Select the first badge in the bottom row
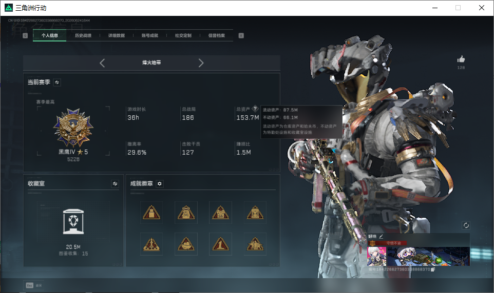Image resolution: width=494 pixels, height=293 pixels. click(151, 244)
